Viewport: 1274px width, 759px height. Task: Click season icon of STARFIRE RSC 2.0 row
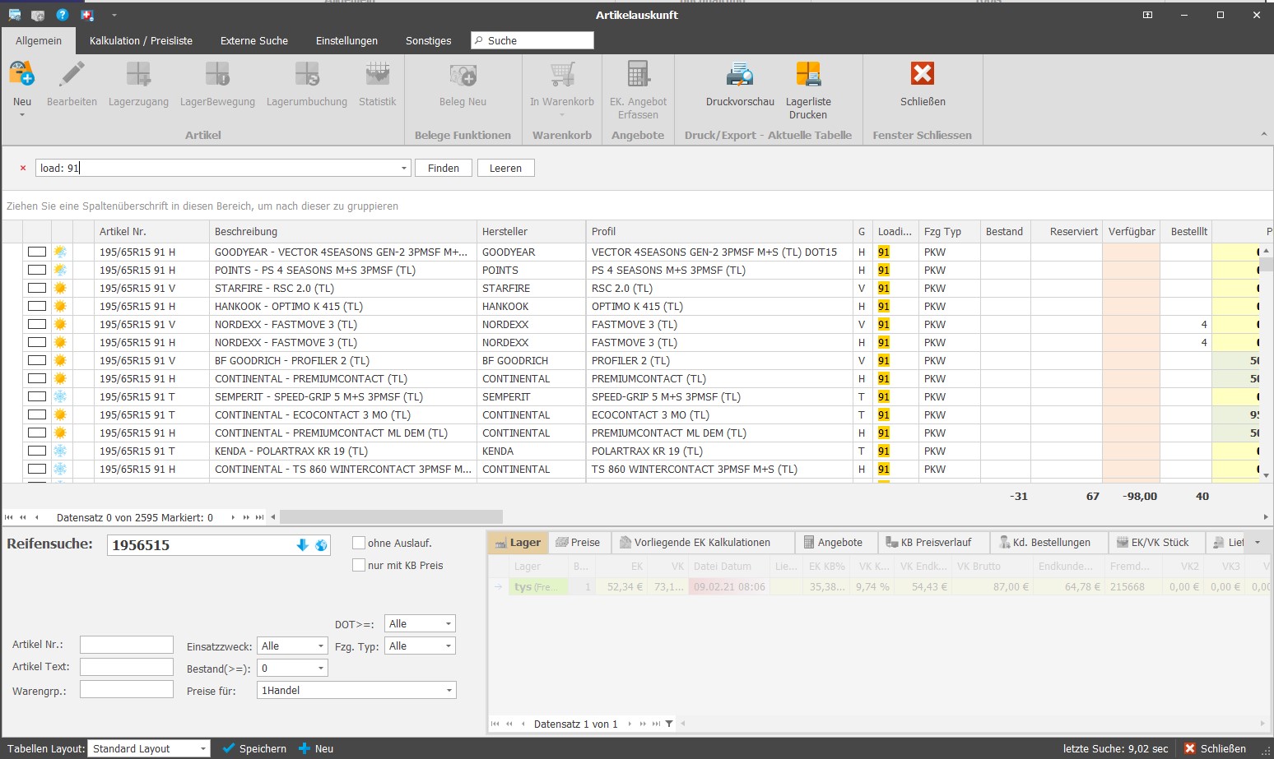click(60, 288)
